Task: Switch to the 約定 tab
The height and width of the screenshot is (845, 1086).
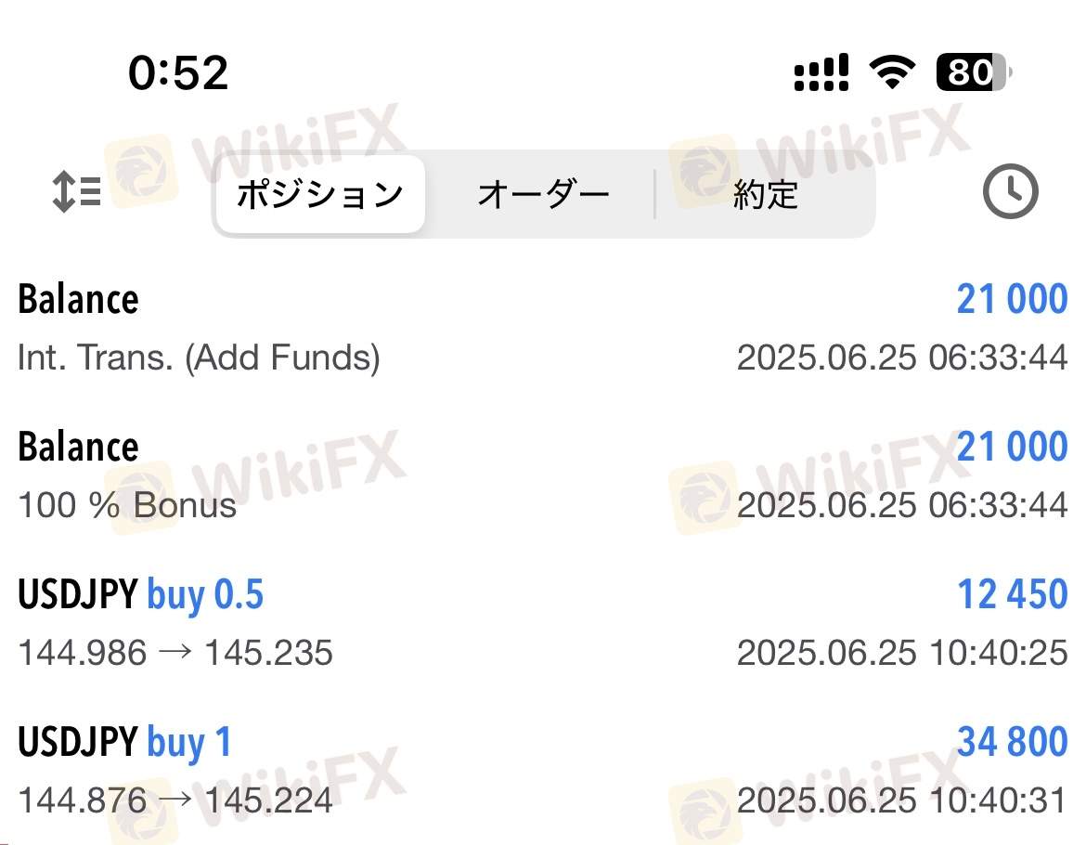Action: point(765,194)
